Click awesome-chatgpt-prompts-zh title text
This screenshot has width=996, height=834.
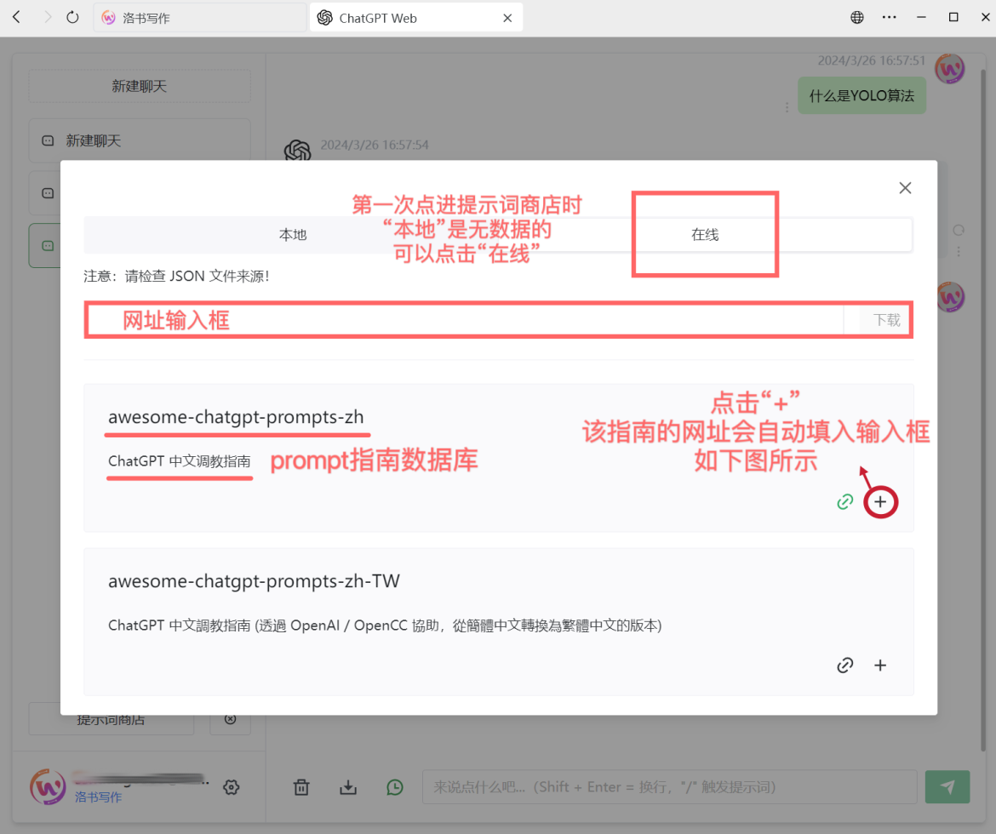click(x=236, y=417)
